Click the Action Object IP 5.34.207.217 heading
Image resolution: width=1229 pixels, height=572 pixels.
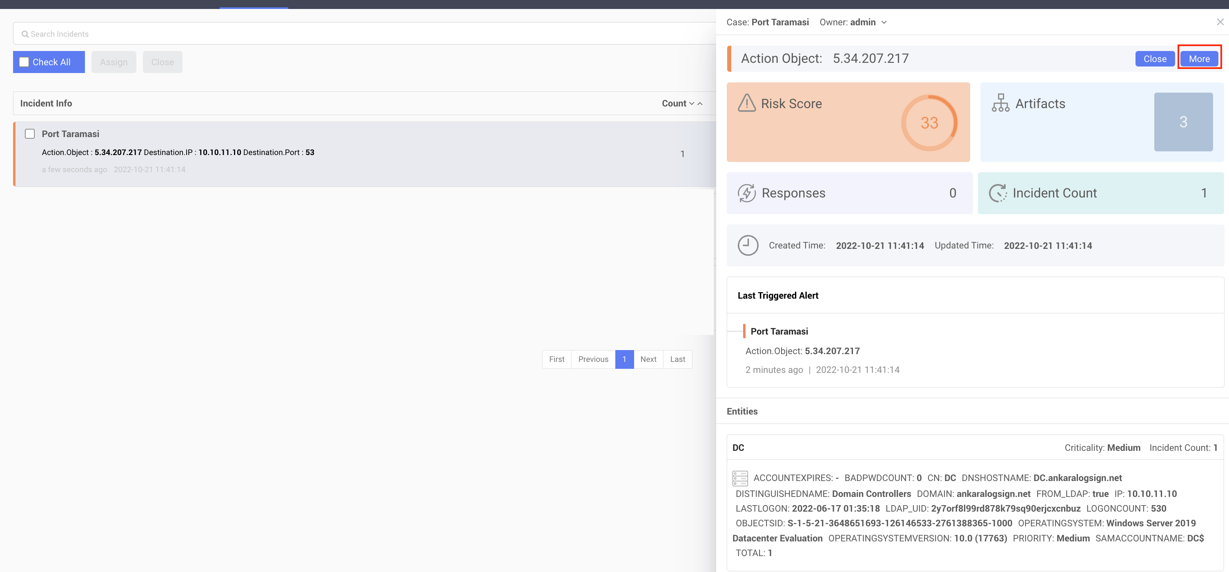tap(871, 59)
